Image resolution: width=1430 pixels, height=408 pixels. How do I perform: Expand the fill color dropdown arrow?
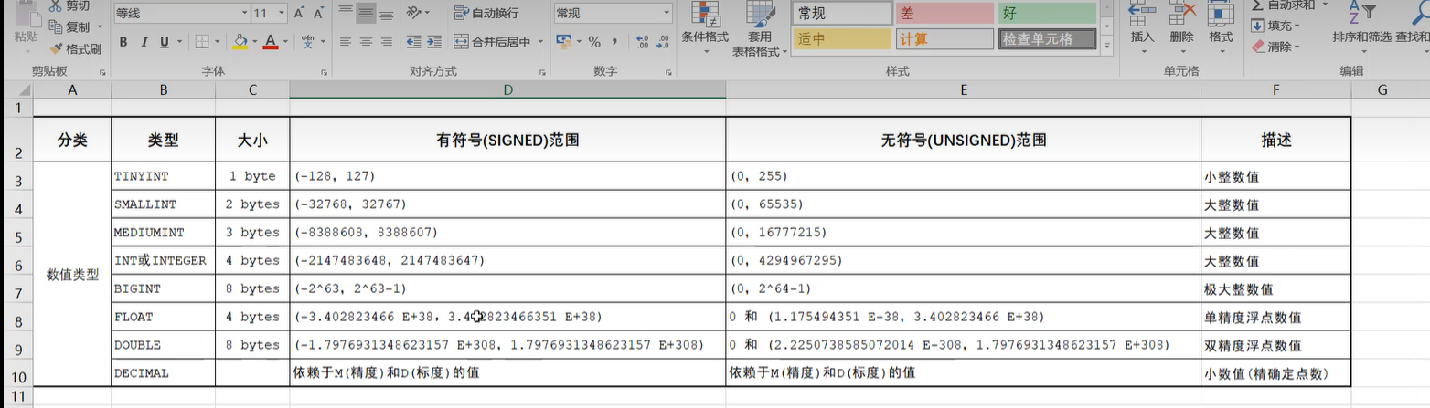254,42
